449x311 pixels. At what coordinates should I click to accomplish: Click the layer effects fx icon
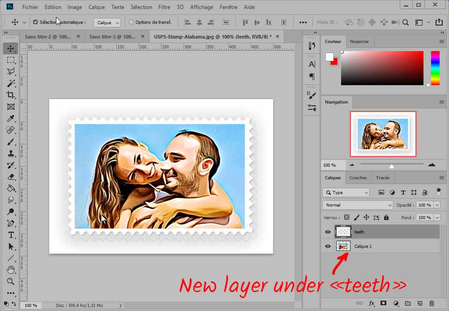(x=372, y=303)
